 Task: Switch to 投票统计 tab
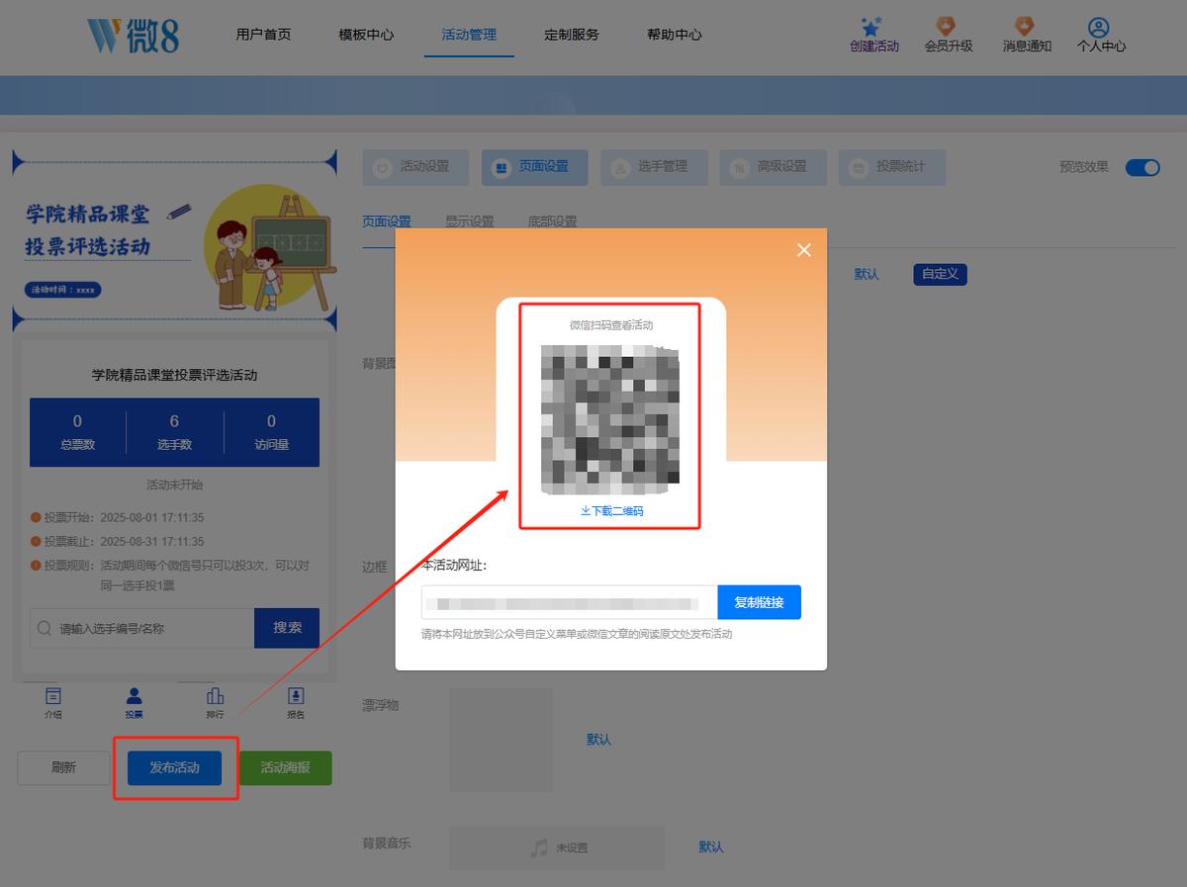(x=892, y=167)
